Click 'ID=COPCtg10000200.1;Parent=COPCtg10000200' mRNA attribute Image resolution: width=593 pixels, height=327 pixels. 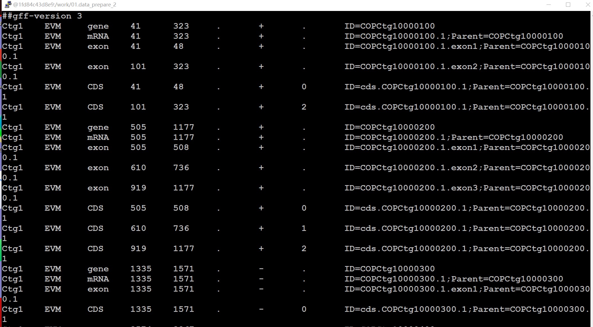pos(454,137)
